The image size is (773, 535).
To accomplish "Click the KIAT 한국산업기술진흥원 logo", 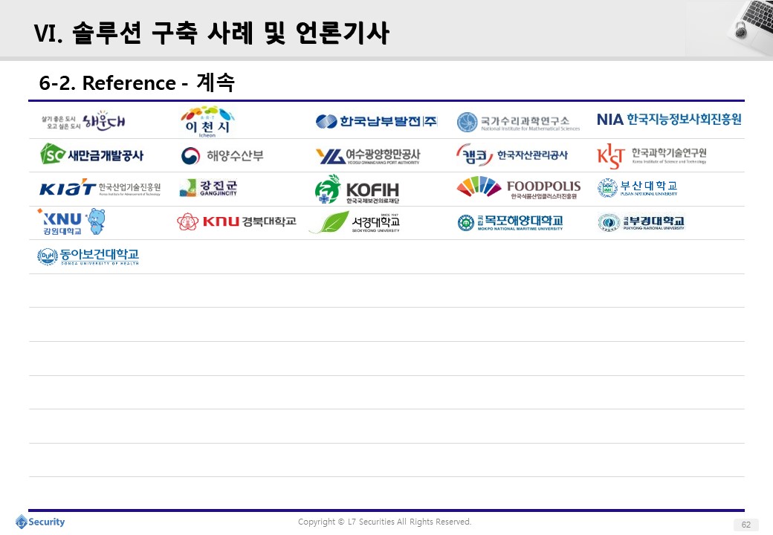I will pos(100,188).
